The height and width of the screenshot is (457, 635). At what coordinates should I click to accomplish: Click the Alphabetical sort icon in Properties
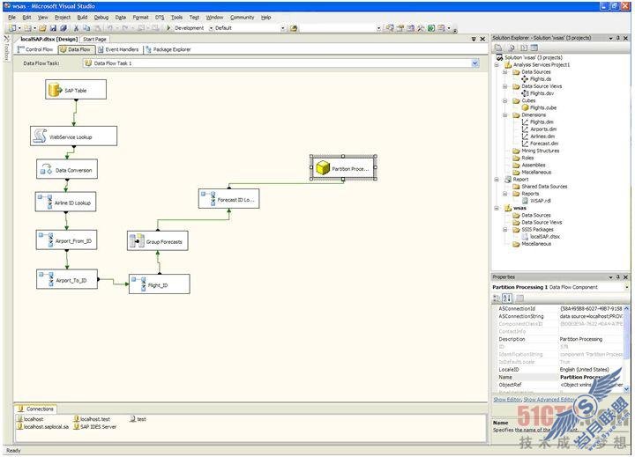tap(506, 298)
